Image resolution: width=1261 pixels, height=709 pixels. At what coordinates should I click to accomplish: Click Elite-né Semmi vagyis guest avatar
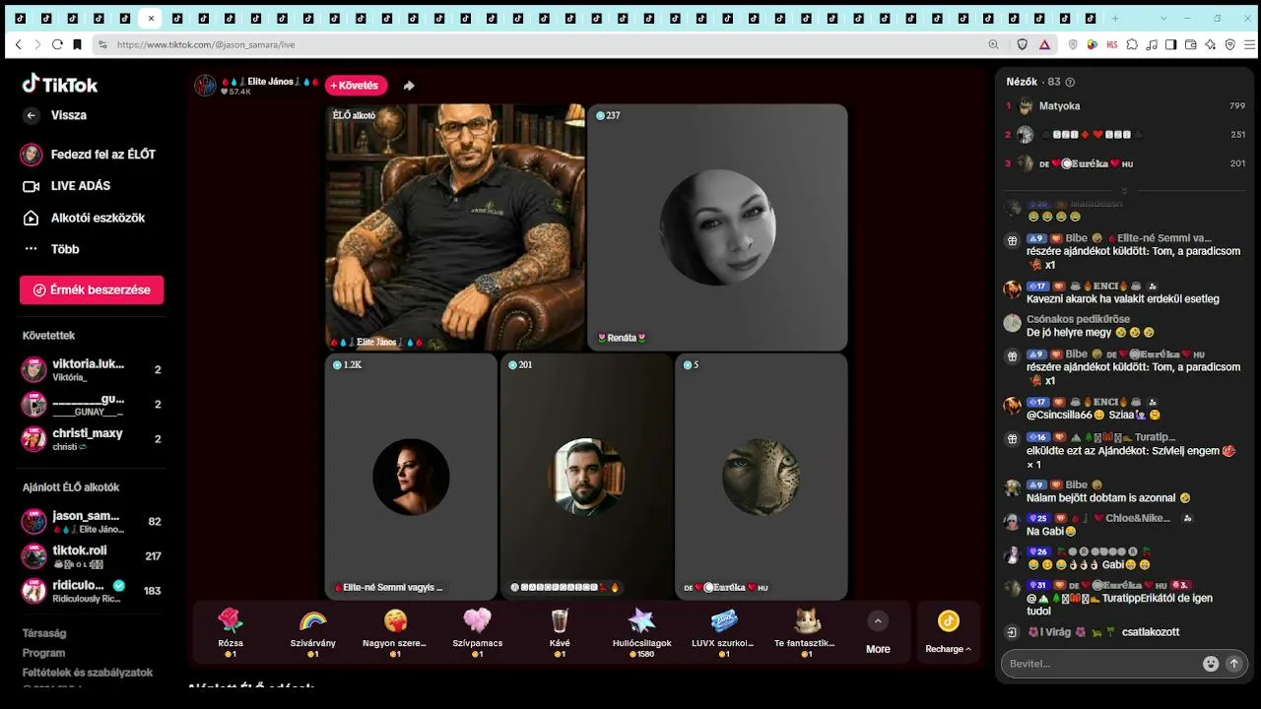(411, 477)
